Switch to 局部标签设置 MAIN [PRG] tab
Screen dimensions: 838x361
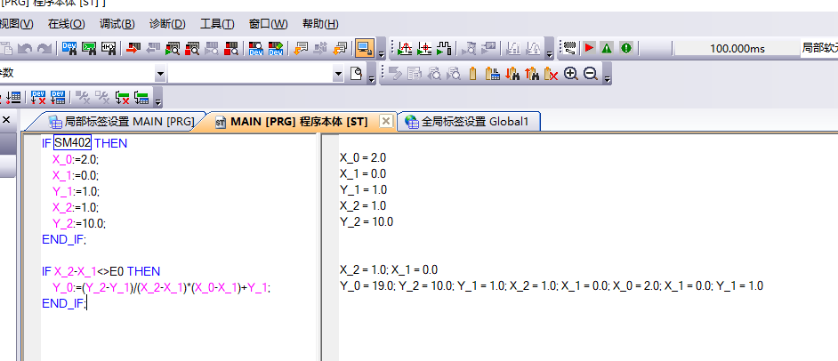pyautogui.click(x=113, y=121)
